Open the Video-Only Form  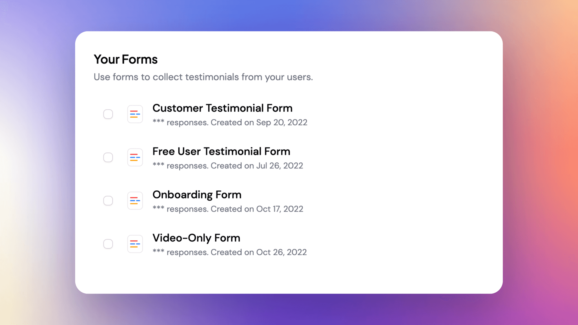[196, 238]
